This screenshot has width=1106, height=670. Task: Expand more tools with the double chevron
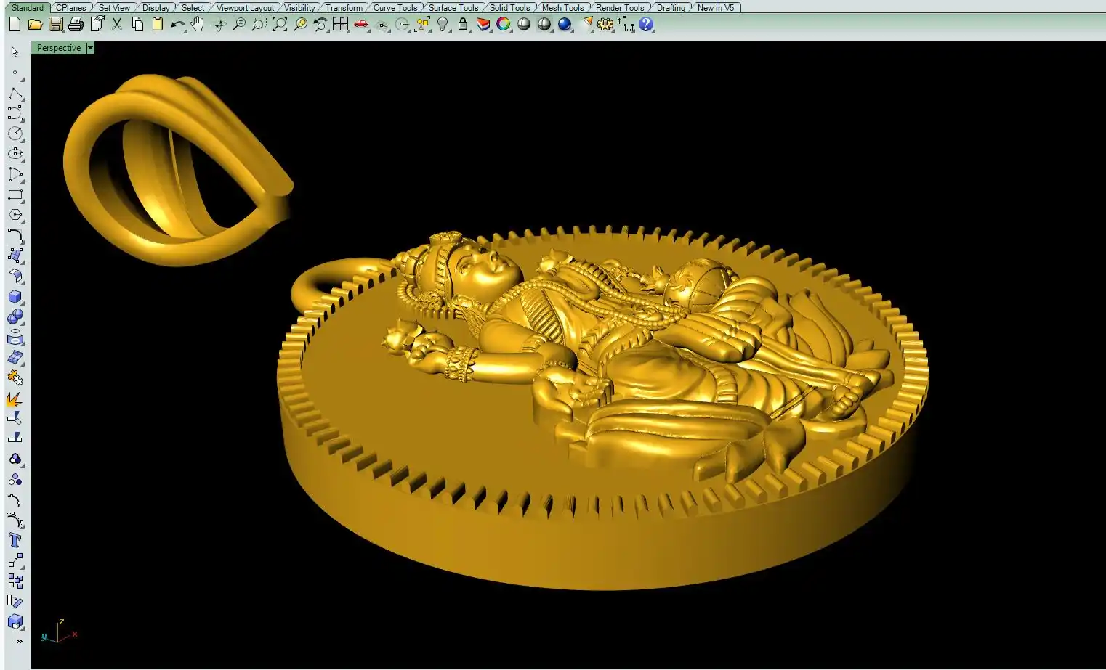19,641
